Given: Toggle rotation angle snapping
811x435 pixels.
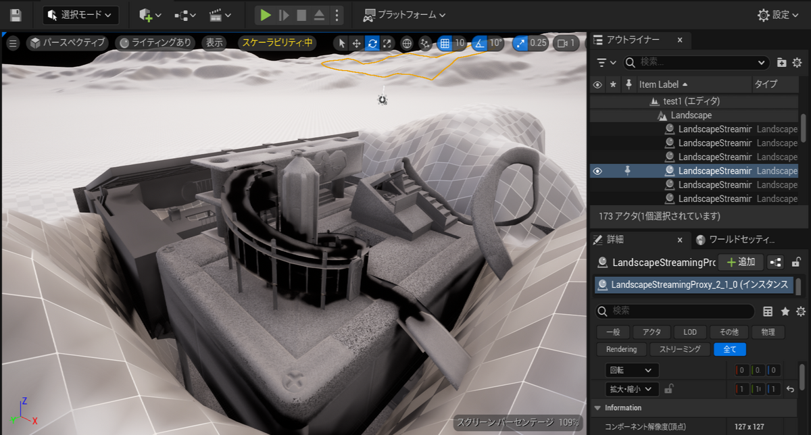Looking at the screenshot, I should tap(479, 43).
